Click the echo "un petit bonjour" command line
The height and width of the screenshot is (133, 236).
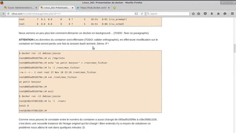pos(63,63)
